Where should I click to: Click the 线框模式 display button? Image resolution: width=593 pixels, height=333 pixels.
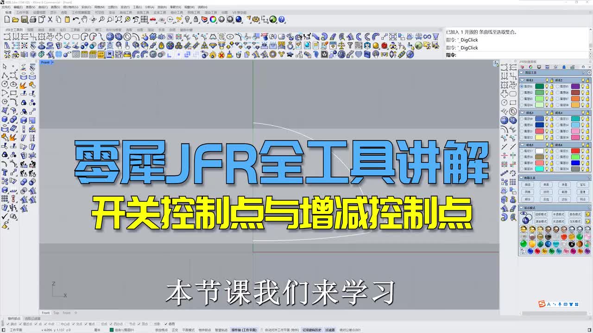[541, 214]
